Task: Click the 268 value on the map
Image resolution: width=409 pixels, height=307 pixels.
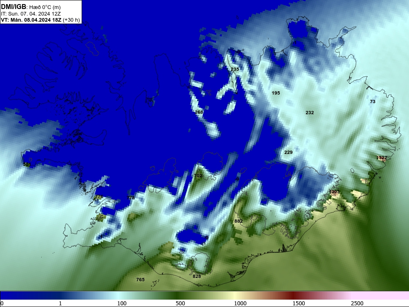Action: point(199,112)
